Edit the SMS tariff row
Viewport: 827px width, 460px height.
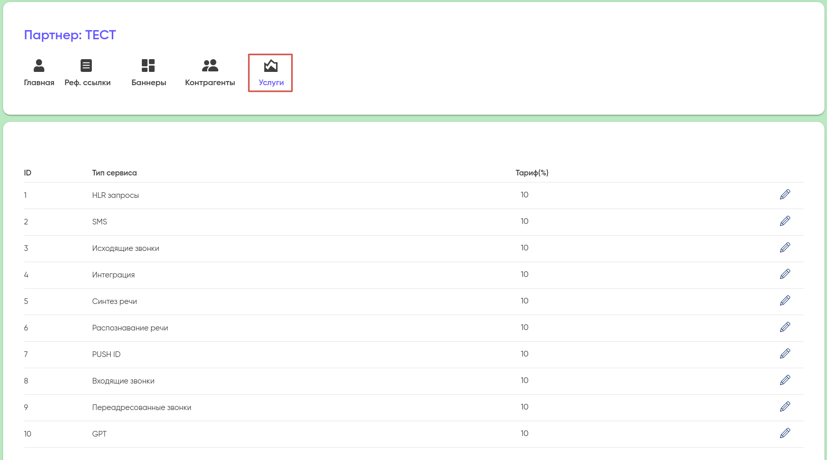click(x=785, y=221)
